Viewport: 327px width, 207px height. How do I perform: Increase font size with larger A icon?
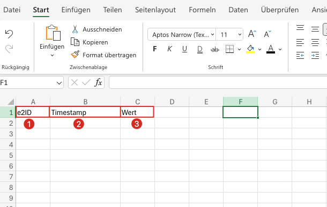252,34
